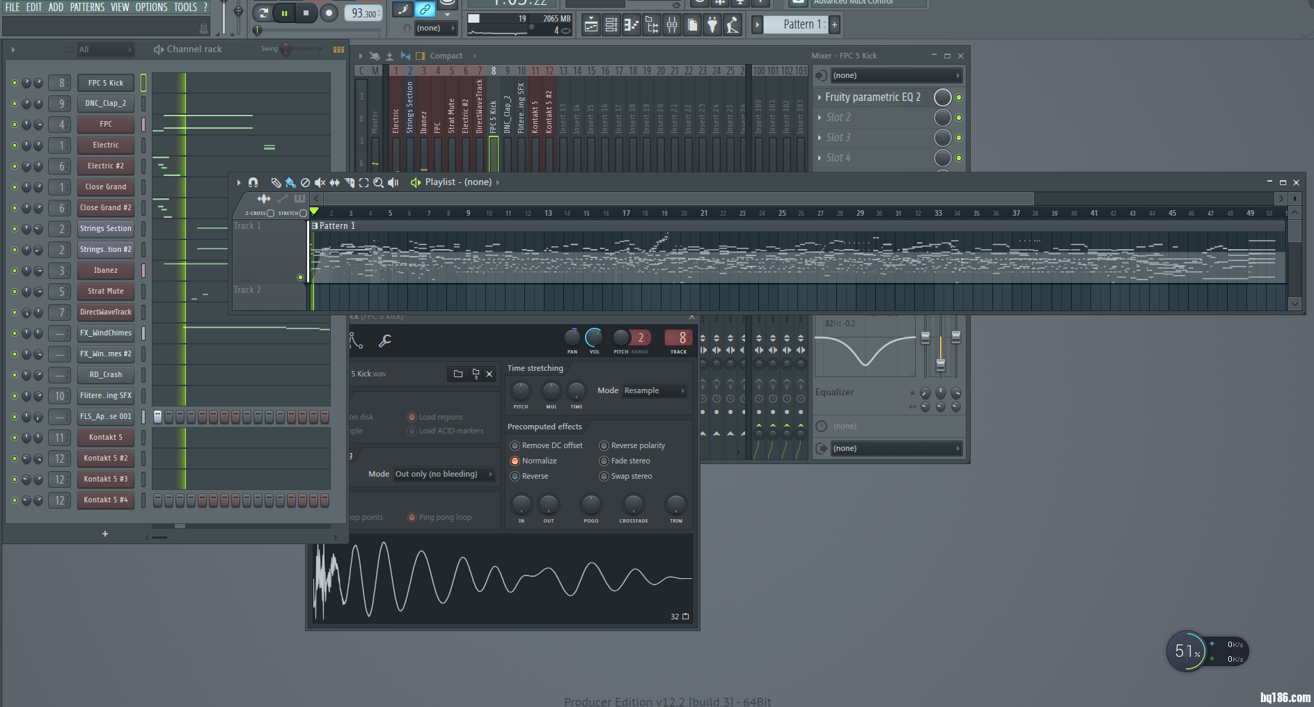Enable the STRETCH checkbox in Playlist

303,214
